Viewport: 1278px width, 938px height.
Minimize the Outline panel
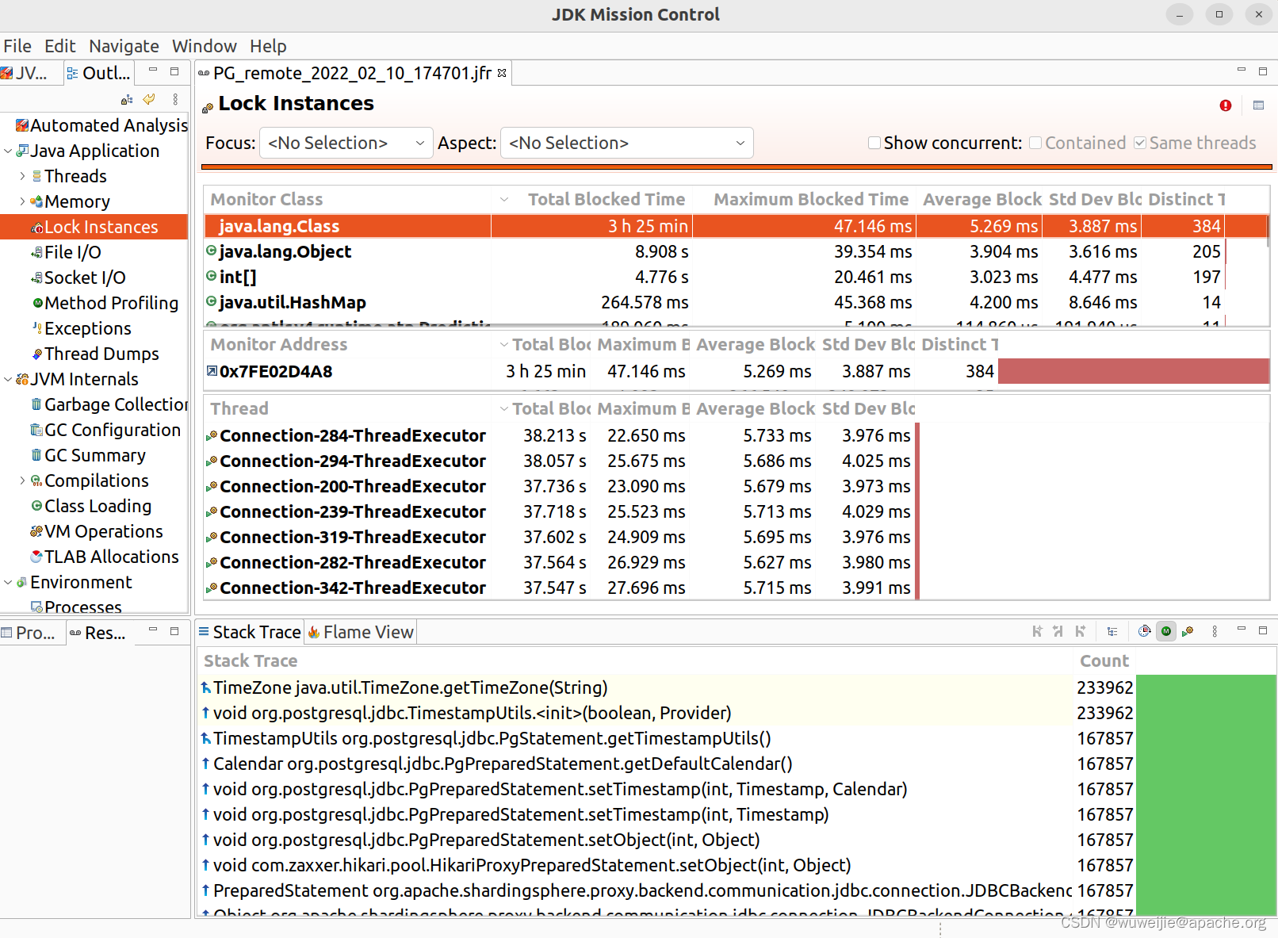[x=153, y=71]
